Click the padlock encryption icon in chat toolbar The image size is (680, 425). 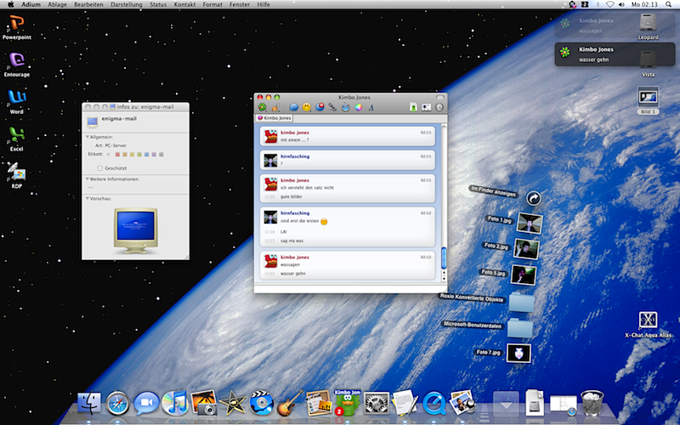[275, 107]
